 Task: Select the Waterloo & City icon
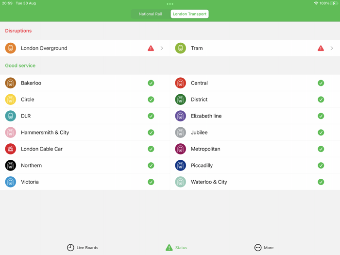[180, 182]
